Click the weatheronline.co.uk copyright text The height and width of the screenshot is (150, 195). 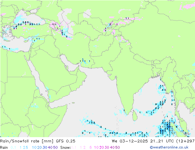point(169,147)
